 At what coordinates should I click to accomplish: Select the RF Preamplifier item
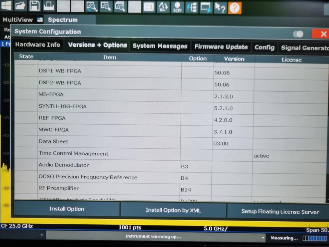tap(59, 188)
